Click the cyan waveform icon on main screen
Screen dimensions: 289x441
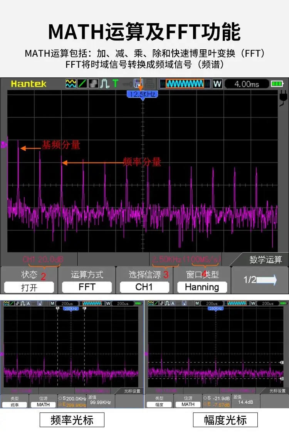pyautogui.click(x=71, y=84)
